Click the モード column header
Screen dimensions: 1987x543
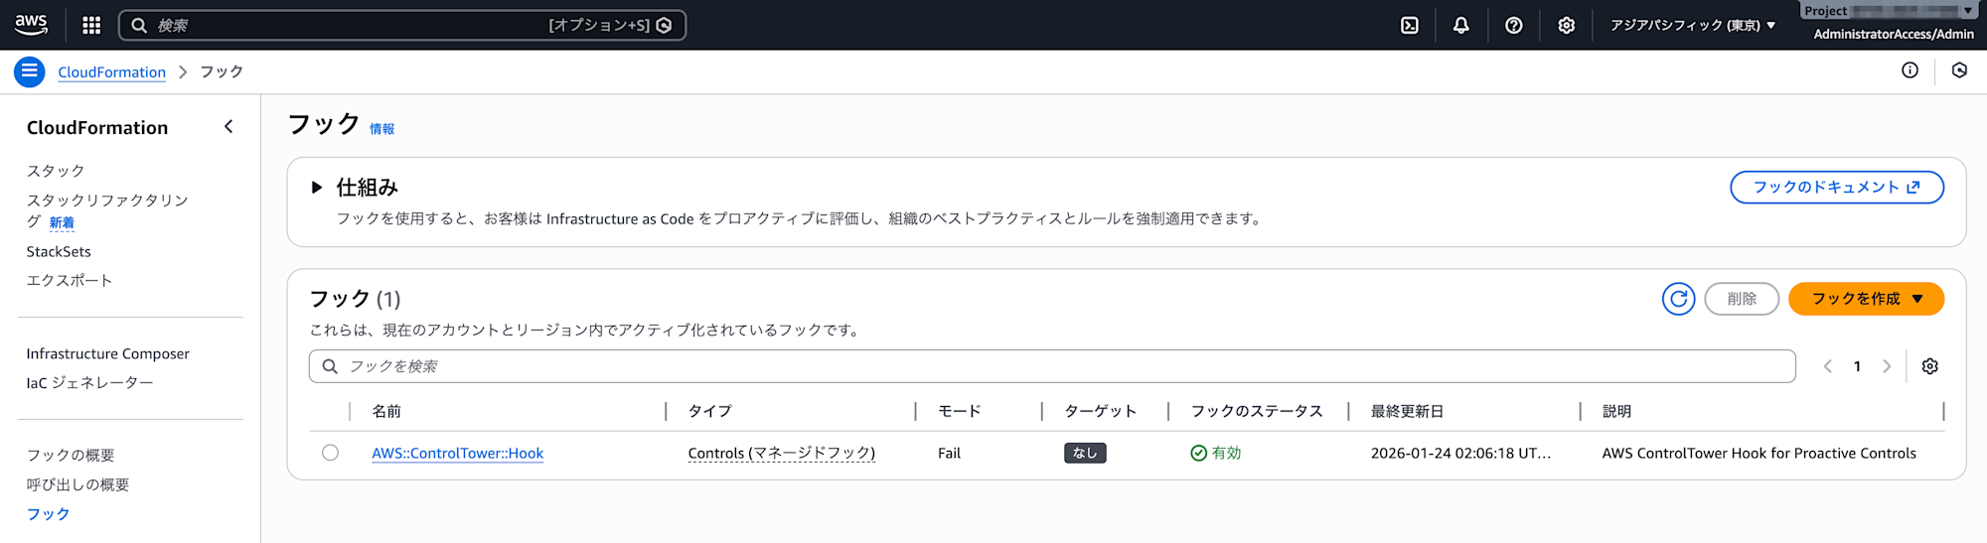(960, 411)
